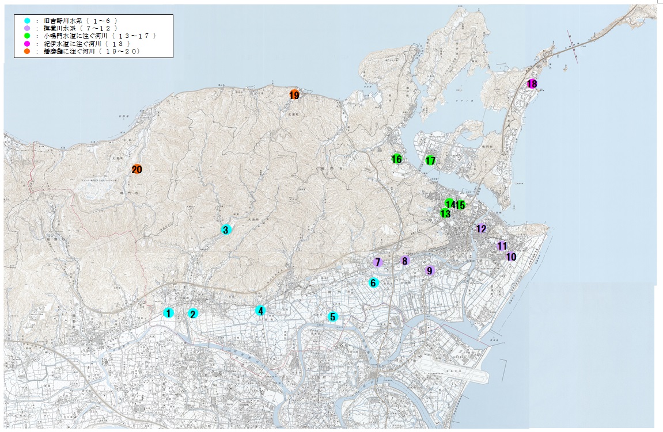
Task: Click the cyan legend dot for 旧吉野川水系
Action: pyautogui.click(x=27, y=20)
